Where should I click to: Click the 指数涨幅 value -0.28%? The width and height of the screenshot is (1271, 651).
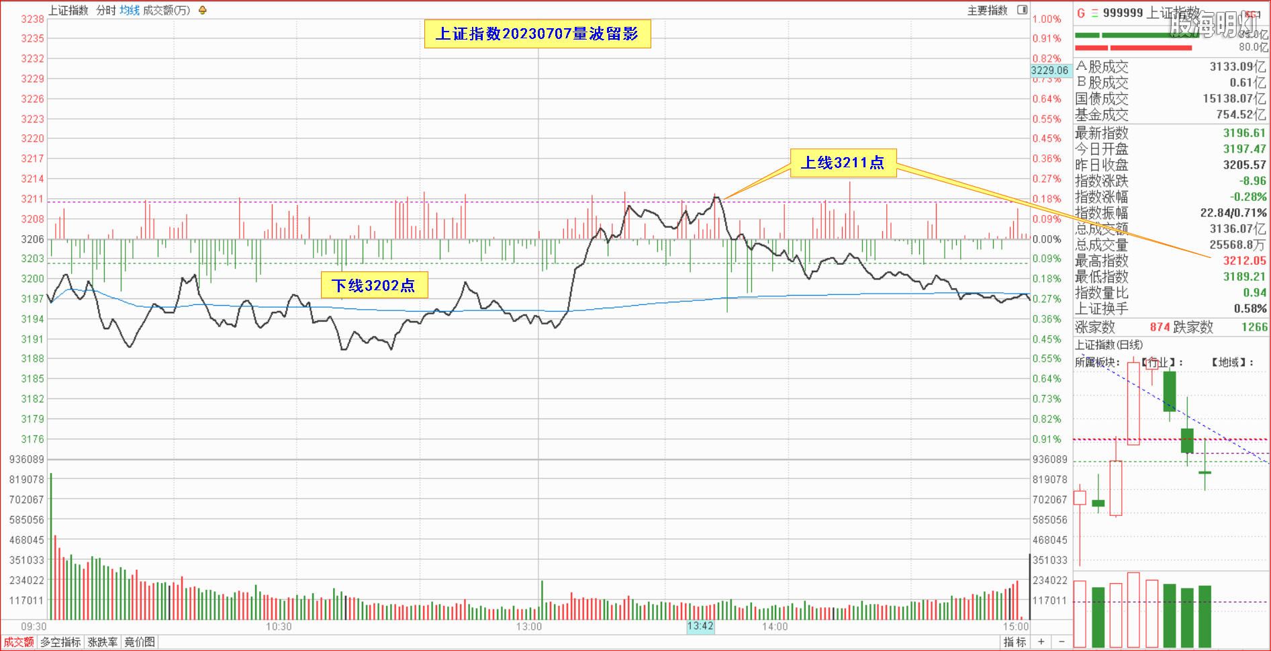[x=1248, y=197]
